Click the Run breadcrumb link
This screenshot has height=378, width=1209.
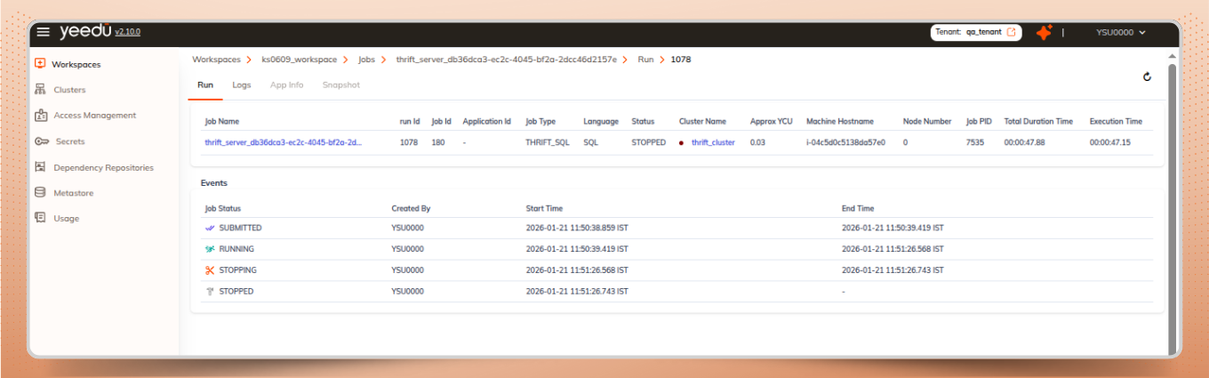(x=645, y=60)
